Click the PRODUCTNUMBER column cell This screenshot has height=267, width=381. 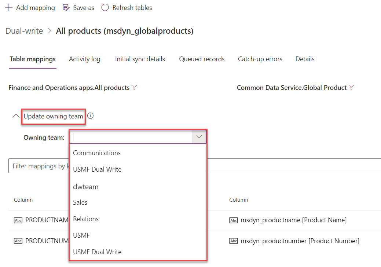47,241
